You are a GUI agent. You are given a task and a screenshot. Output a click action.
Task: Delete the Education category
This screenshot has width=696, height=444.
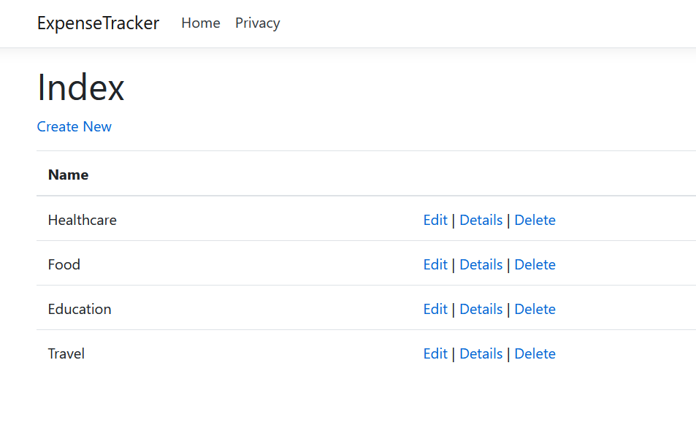[535, 310]
